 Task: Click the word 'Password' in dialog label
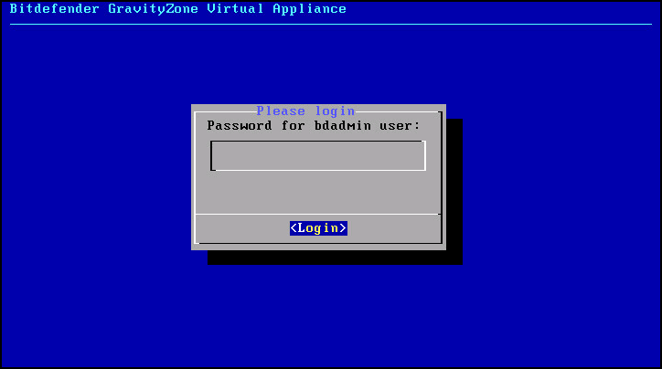click(x=240, y=126)
